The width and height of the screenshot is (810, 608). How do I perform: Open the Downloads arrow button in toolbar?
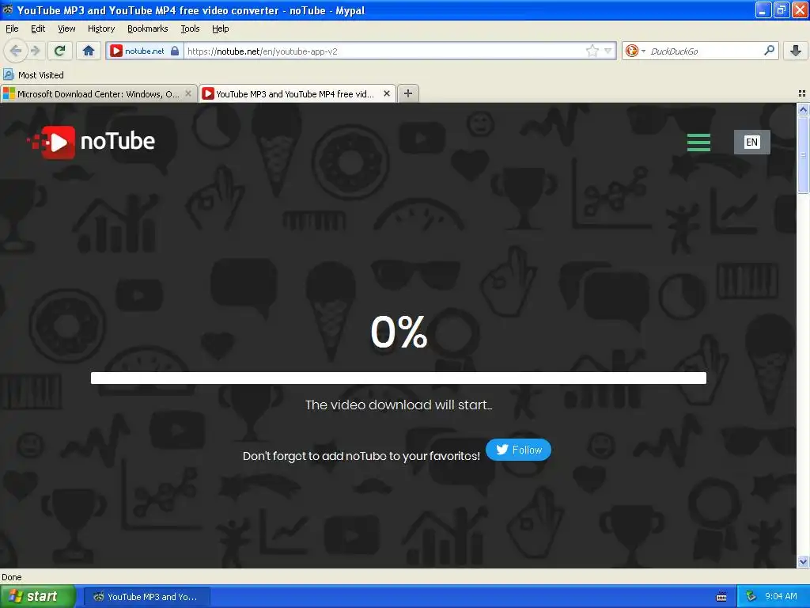[796, 51]
